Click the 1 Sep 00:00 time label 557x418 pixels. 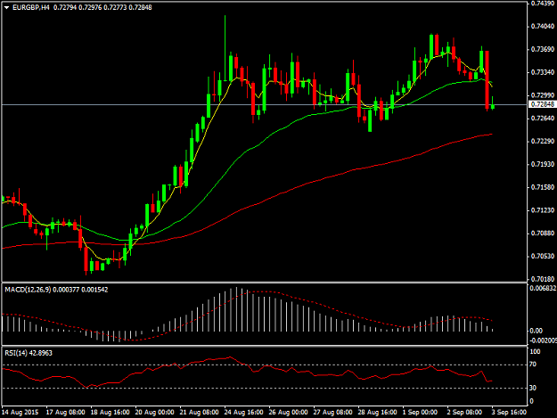point(420,413)
